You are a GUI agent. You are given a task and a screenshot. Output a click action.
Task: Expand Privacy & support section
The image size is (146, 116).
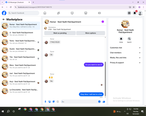[125, 63]
